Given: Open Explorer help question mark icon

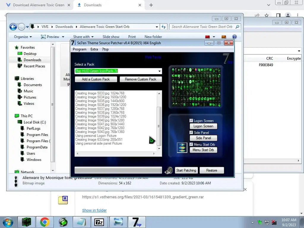Looking at the screenshot, I should (234, 37).
